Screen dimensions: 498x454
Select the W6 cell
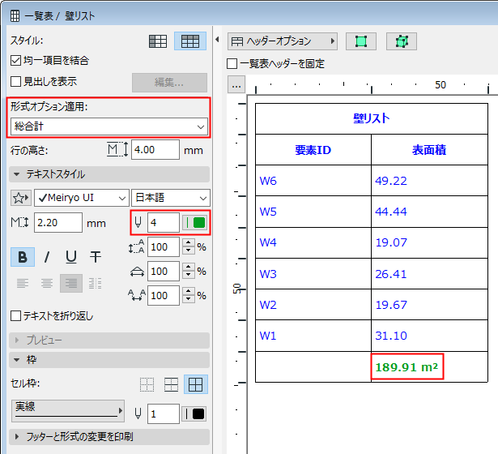click(x=313, y=181)
